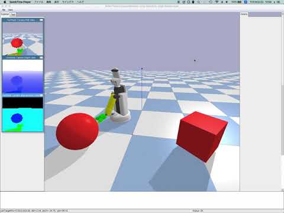Click the Wi-Fi icon in the macOS menu bar
Viewport: 284px width, 213px height.
(x=217, y=2)
